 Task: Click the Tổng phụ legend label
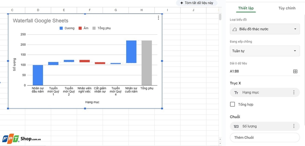[x=104, y=28]
